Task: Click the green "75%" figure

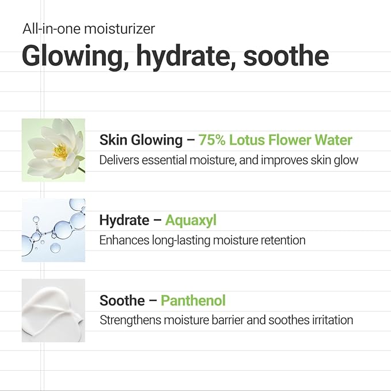Action: click(212, 139)
